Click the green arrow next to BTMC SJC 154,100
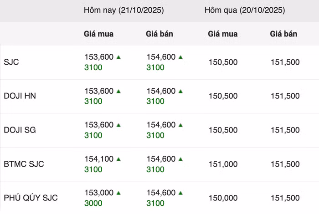The height and width of the screenshot is (214, 319). pos(118,159)
